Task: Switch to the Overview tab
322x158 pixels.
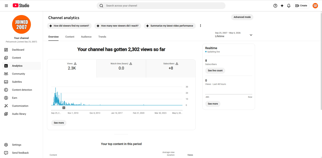Action: 53,37
